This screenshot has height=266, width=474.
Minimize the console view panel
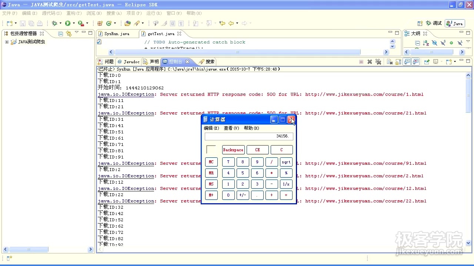point(461,60)
